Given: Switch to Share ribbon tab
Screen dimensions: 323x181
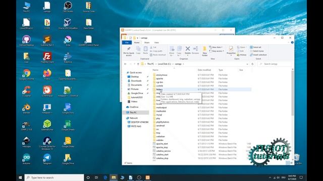Looking at the screenshot, I should point(147,42).
